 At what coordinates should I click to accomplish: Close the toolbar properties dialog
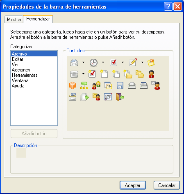tap(177, 7)
